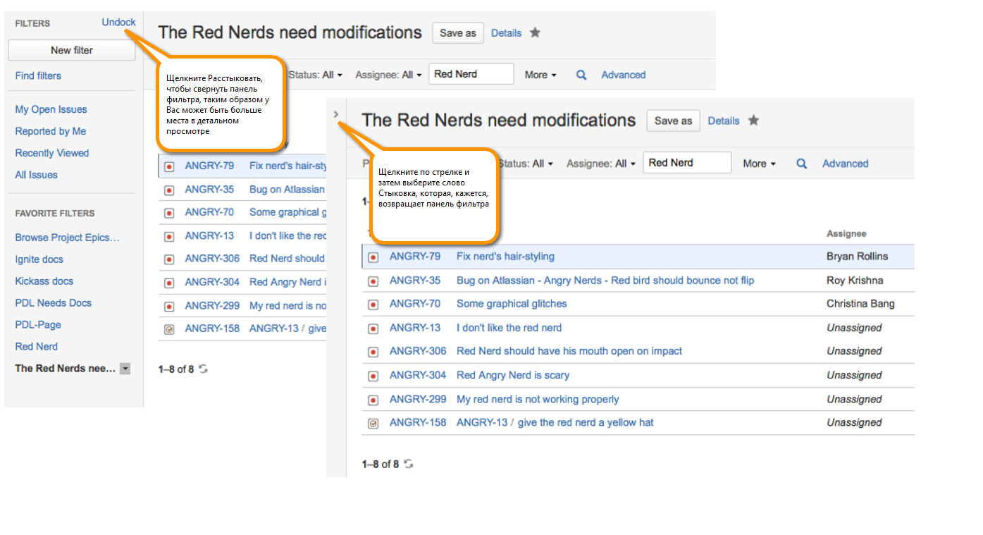The width and height of the screenshot is (983, 535).
Task: Click bug icon beside 'Red Angry Nerd is scary'
Action: 373,376
